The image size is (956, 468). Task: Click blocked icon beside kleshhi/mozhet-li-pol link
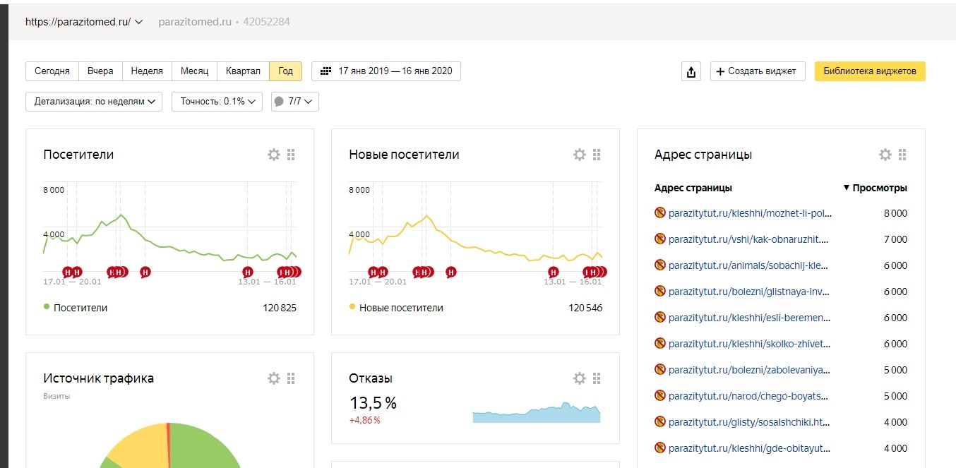pos(660,213)
